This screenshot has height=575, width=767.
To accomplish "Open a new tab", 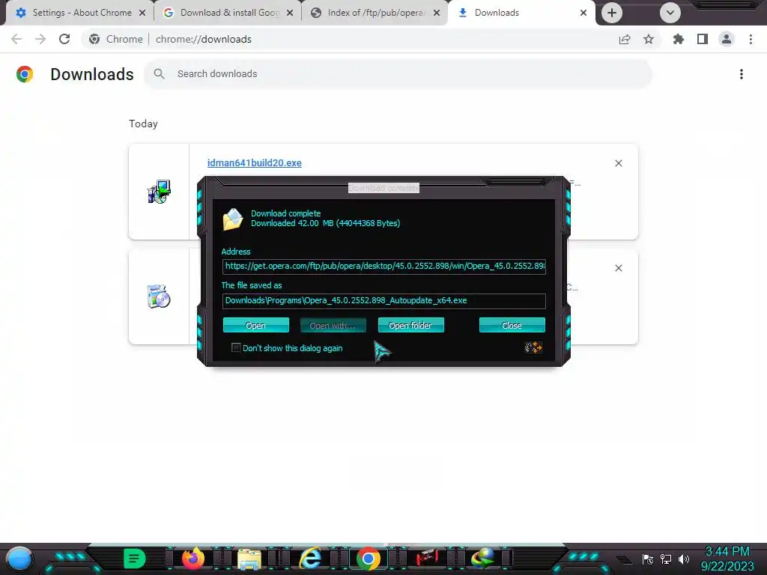I will (611, 13).
